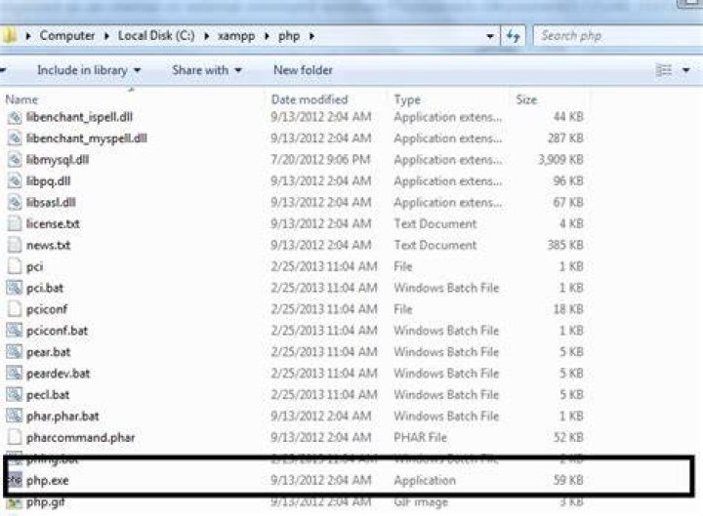Expand the arrow after php breadcrumb
The height and width of the screenshot is (516, 703).
point(311,36)
